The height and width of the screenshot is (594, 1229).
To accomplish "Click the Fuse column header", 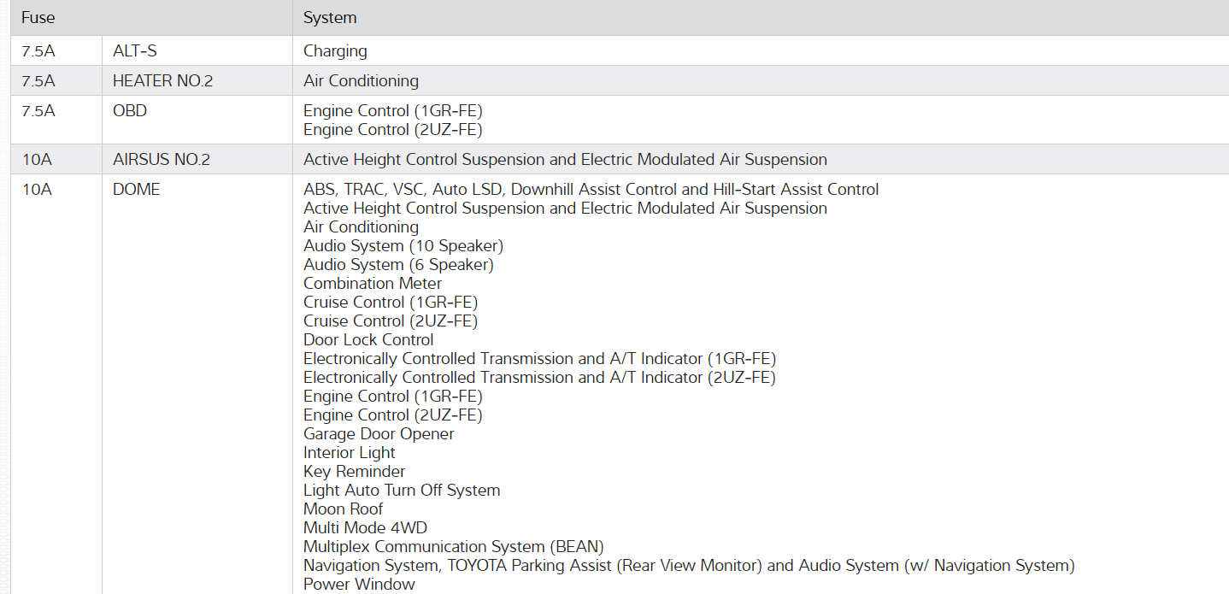I will tap(38, 18).
